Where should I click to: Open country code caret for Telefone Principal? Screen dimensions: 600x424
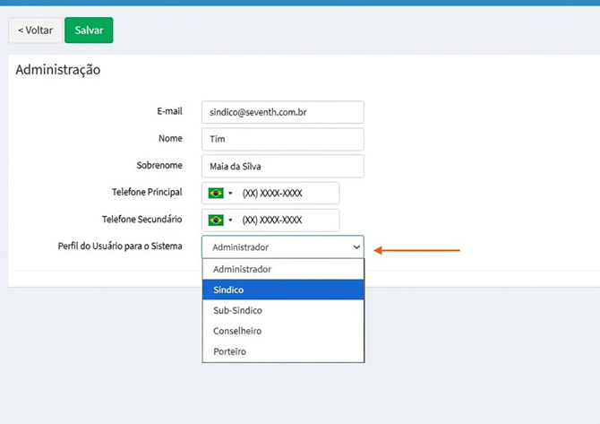(x=230, y=194)
